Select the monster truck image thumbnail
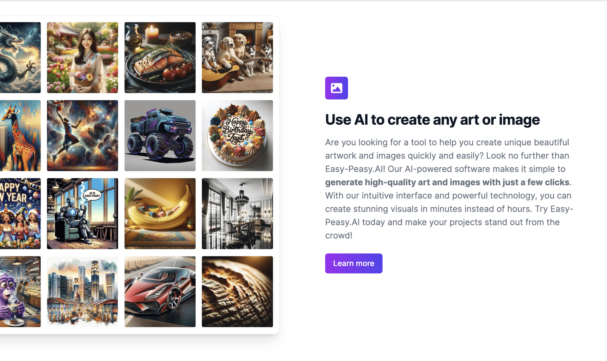607x361 pixels. click(160, 135)
